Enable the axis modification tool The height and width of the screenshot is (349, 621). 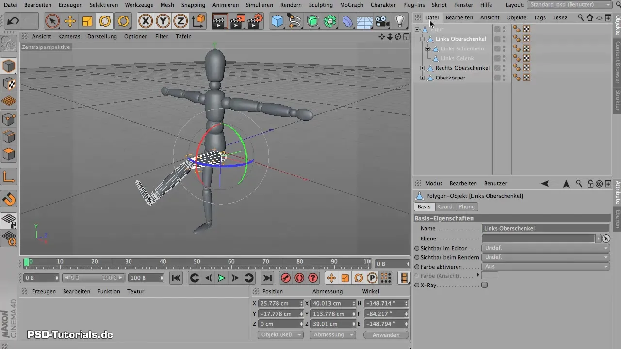pyautogui.click(x=9, y=176)
